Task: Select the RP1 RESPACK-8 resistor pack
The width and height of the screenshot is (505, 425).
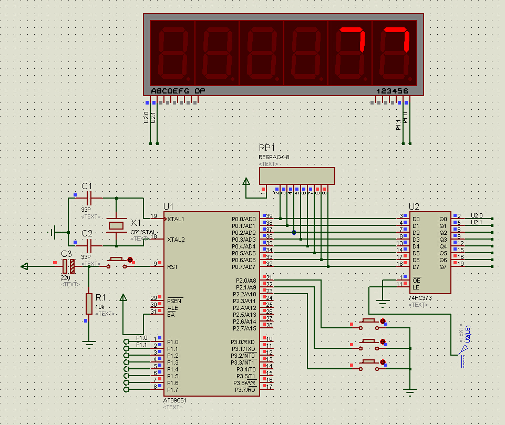Action: (x=297, y=176)
